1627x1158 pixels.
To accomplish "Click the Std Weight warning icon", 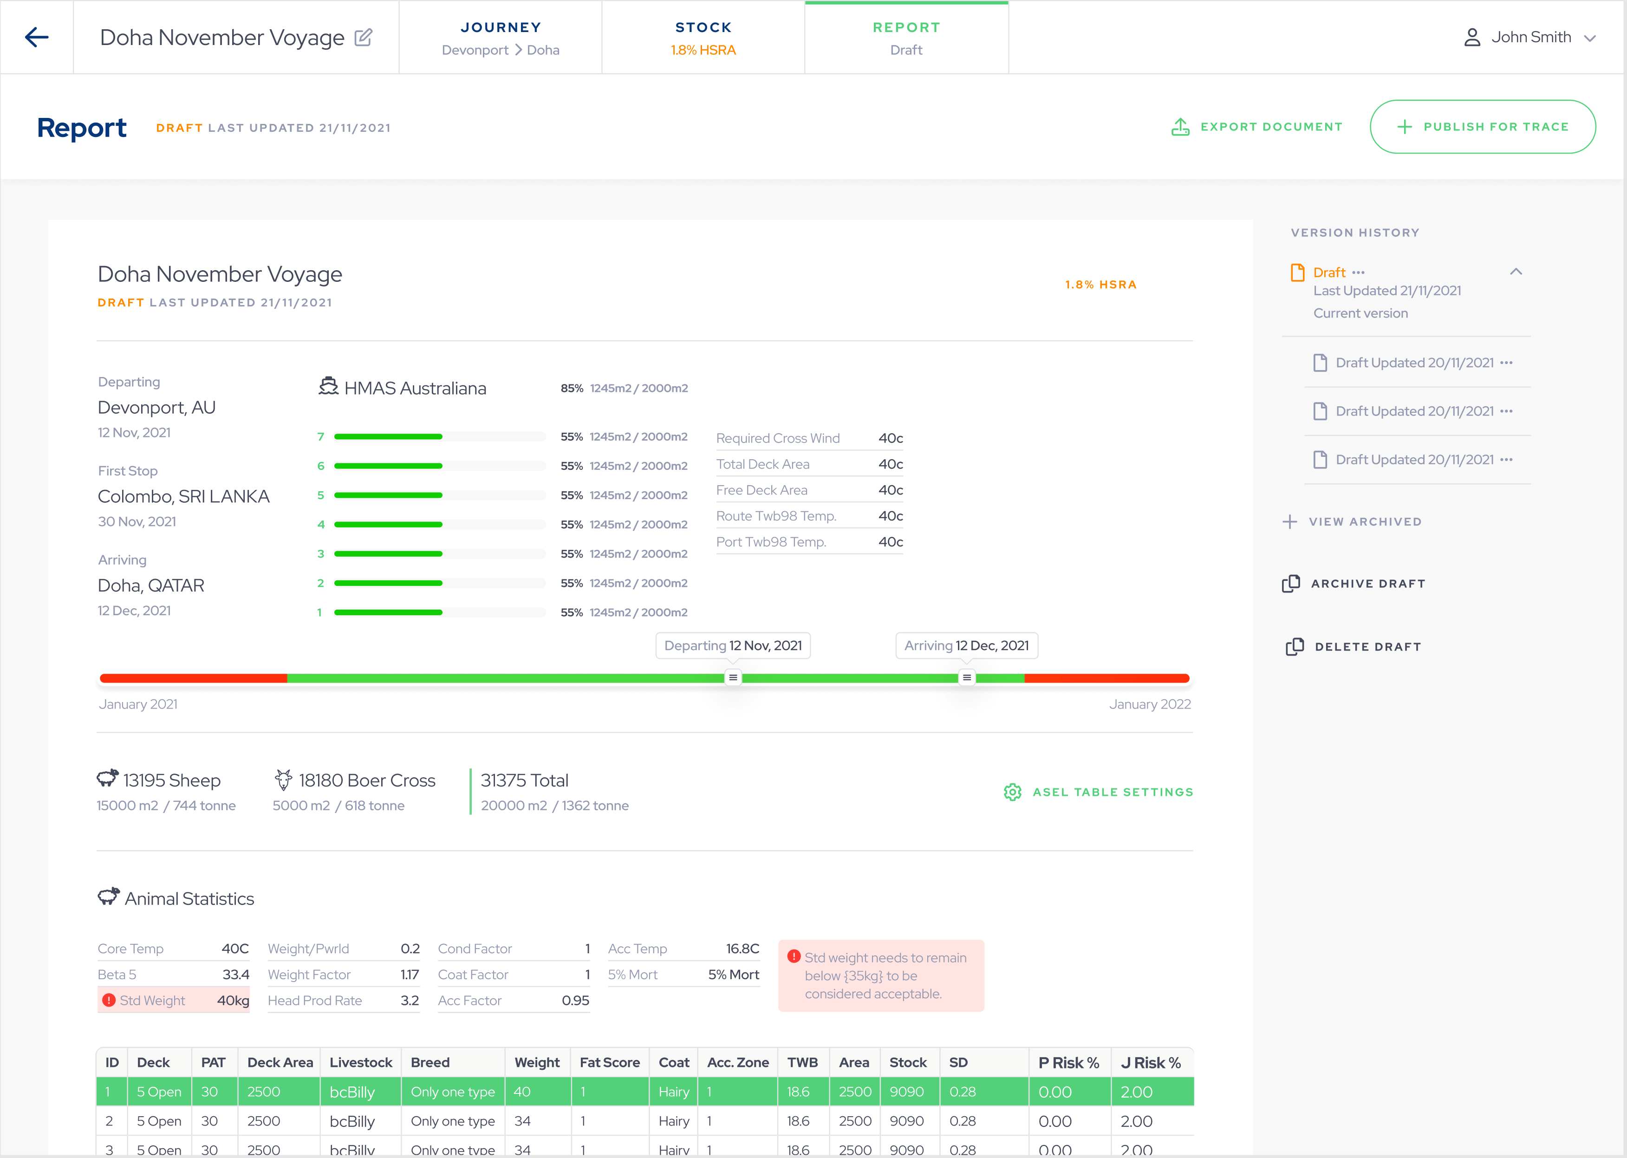I will pos(109,1001).
